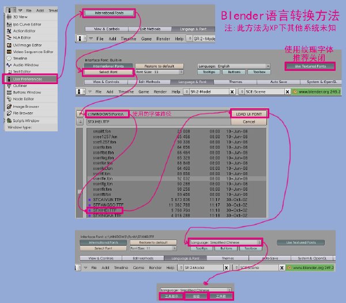The height and width of the screenshot is (303, 346).
Task: Click Restore to default in Language: English panel
Action: tap(159, 66)
